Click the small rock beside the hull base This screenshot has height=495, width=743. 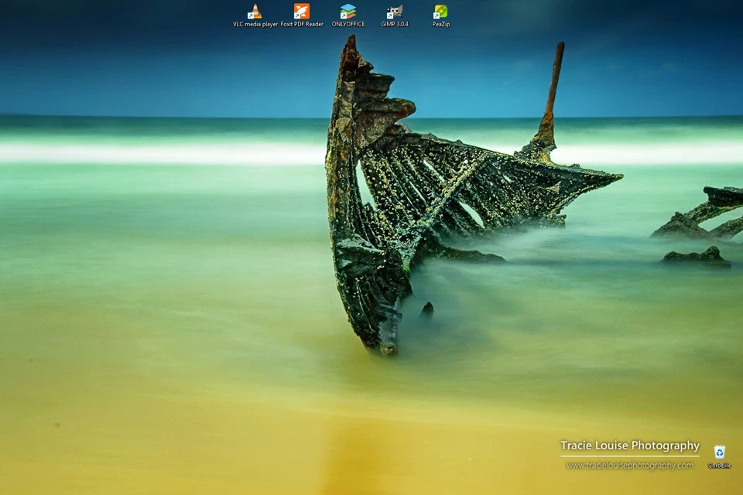427,309
